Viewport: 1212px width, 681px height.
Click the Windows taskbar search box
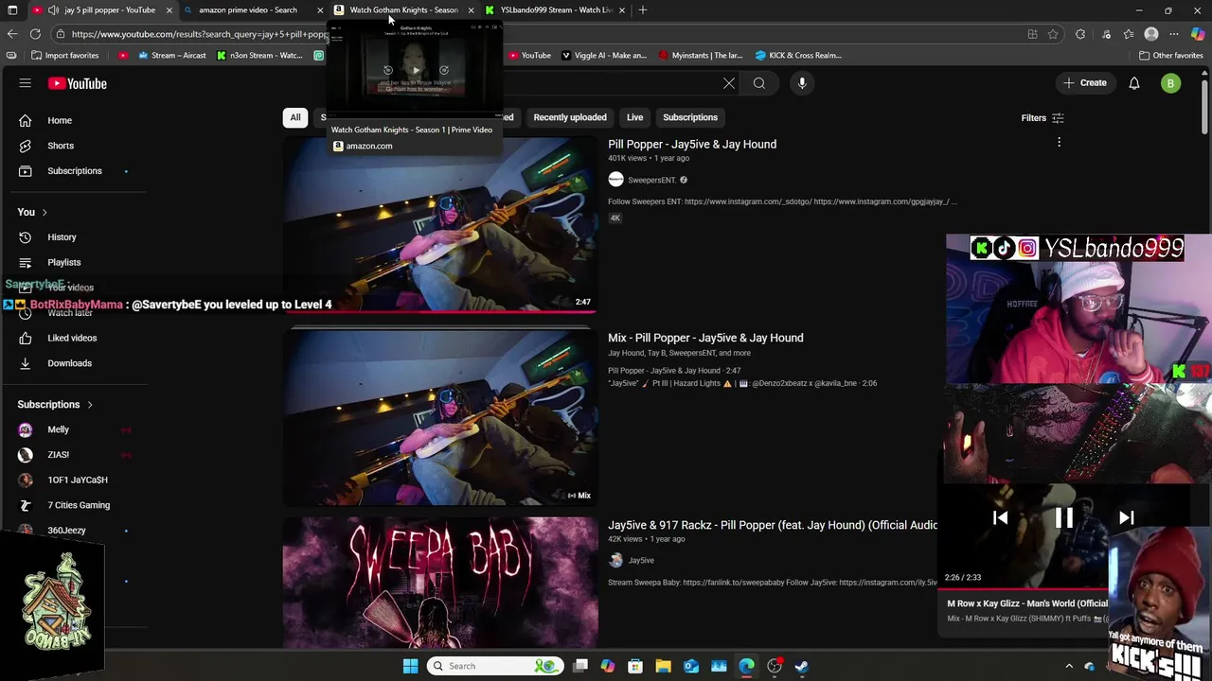coord(493,666)
